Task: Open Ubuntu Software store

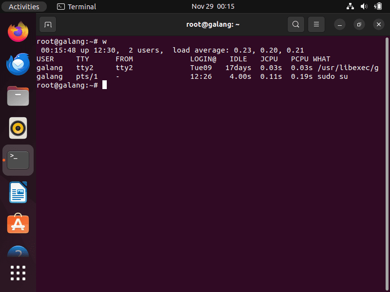Action: [x=18, y=223]
